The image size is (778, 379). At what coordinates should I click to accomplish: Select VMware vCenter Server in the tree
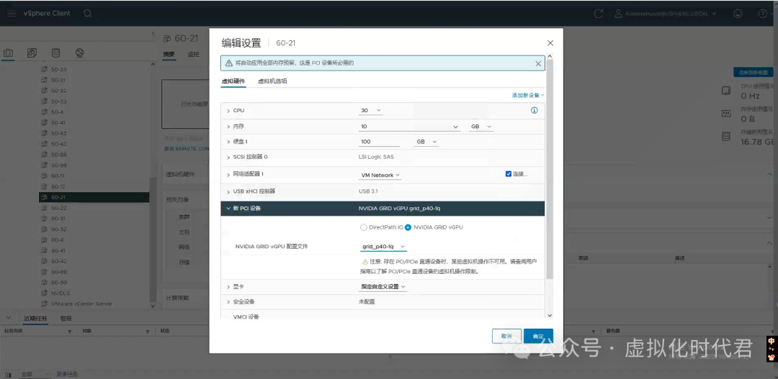click(81, 303)
